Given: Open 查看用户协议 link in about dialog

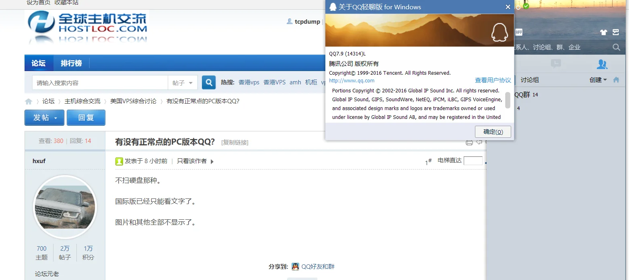Looking at the screenshot, I should [x=493, y=80].
